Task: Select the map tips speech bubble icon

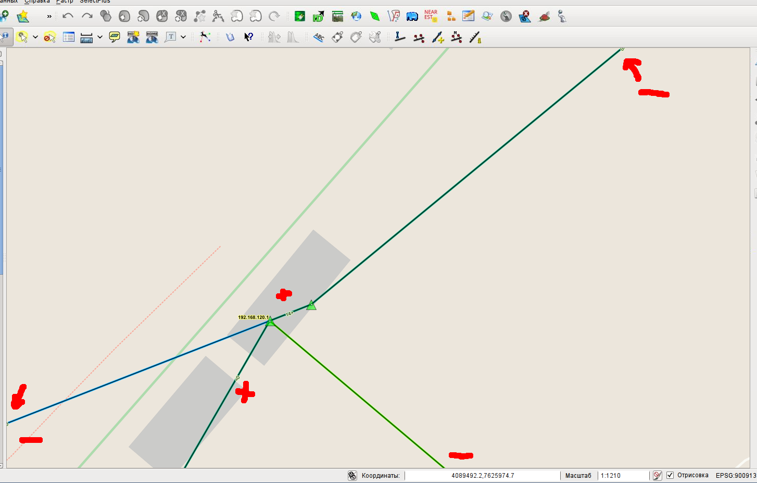Action: 115,37
